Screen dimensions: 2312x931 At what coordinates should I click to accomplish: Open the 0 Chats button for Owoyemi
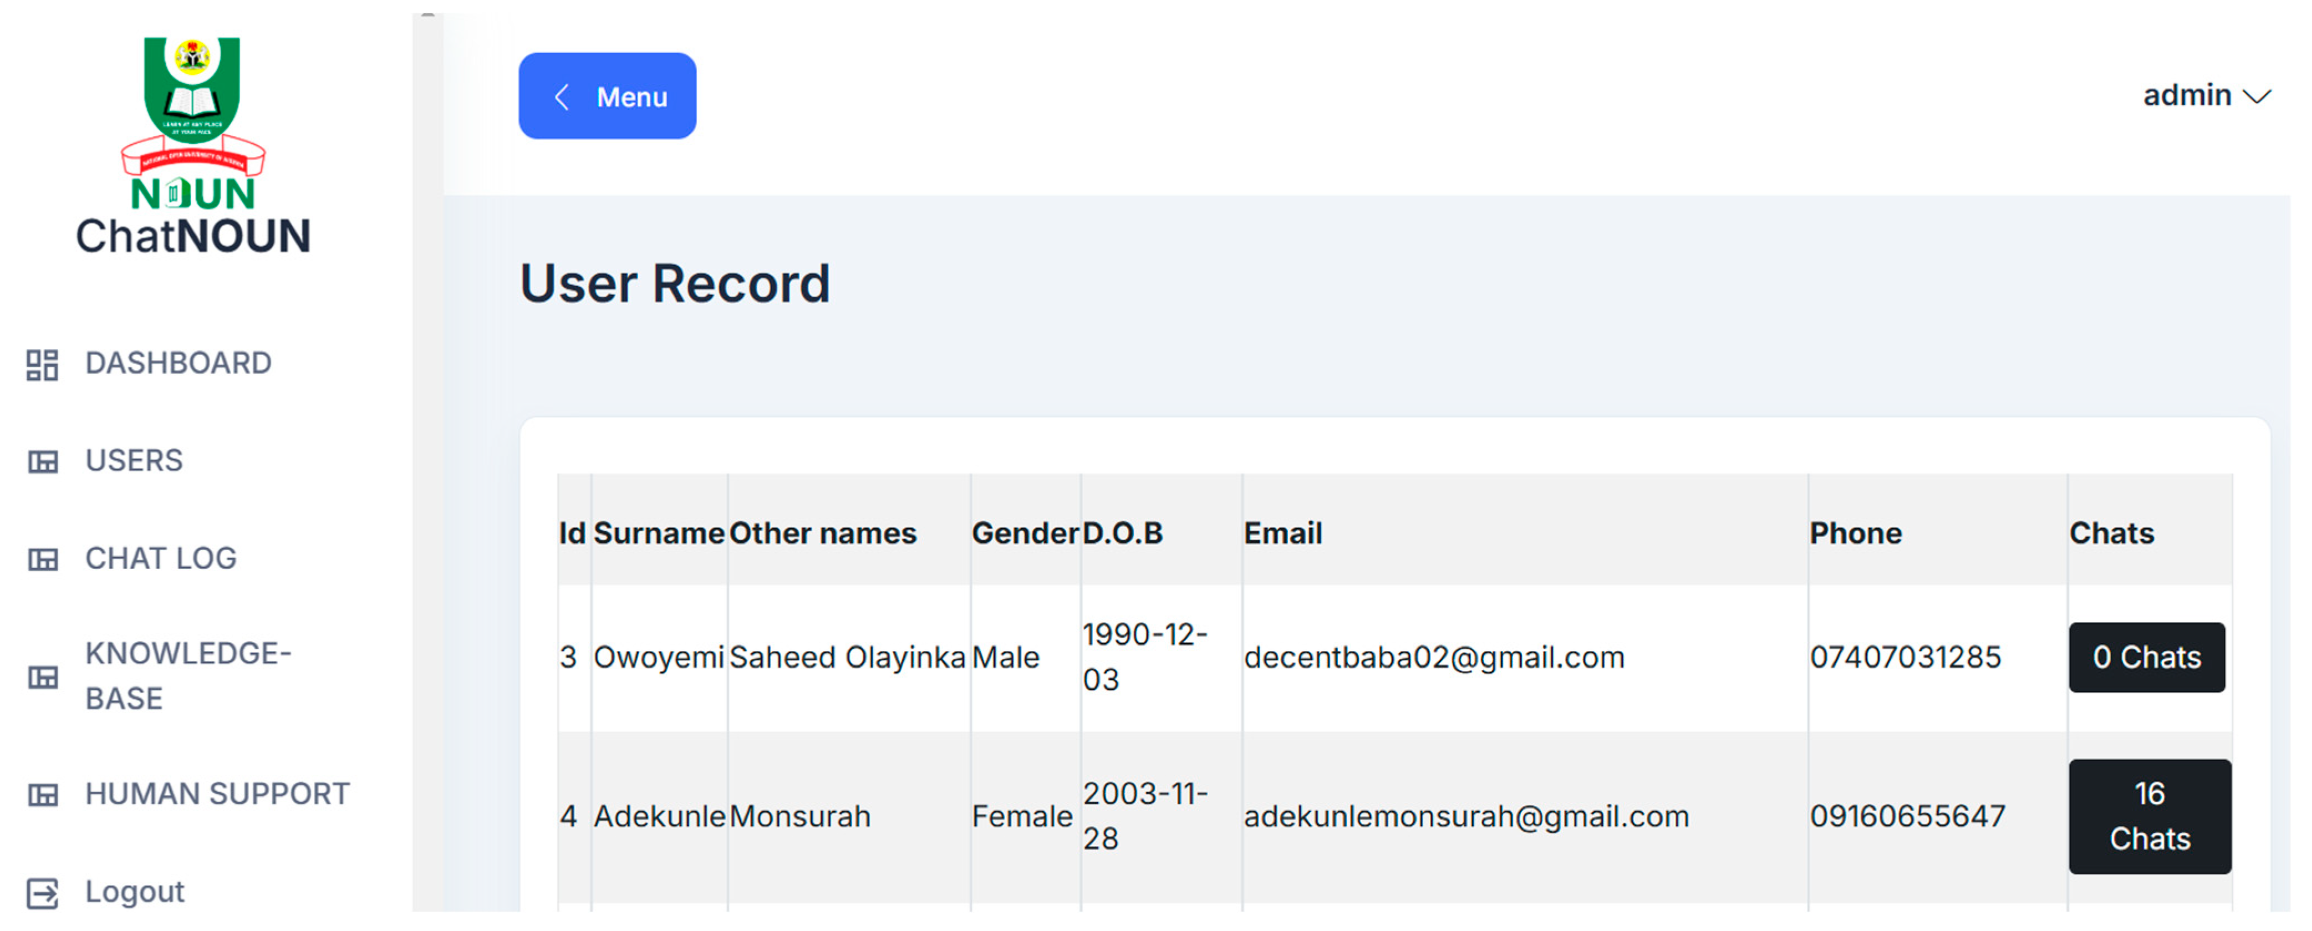[2146, 657]
